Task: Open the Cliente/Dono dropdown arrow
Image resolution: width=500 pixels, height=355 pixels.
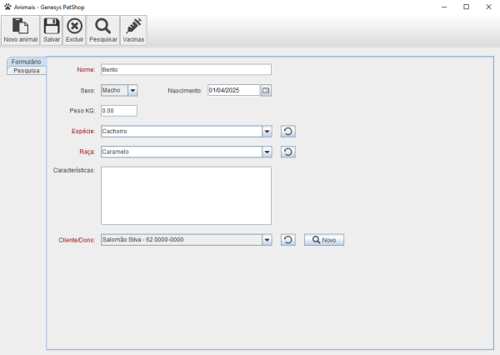Action: 267,240
